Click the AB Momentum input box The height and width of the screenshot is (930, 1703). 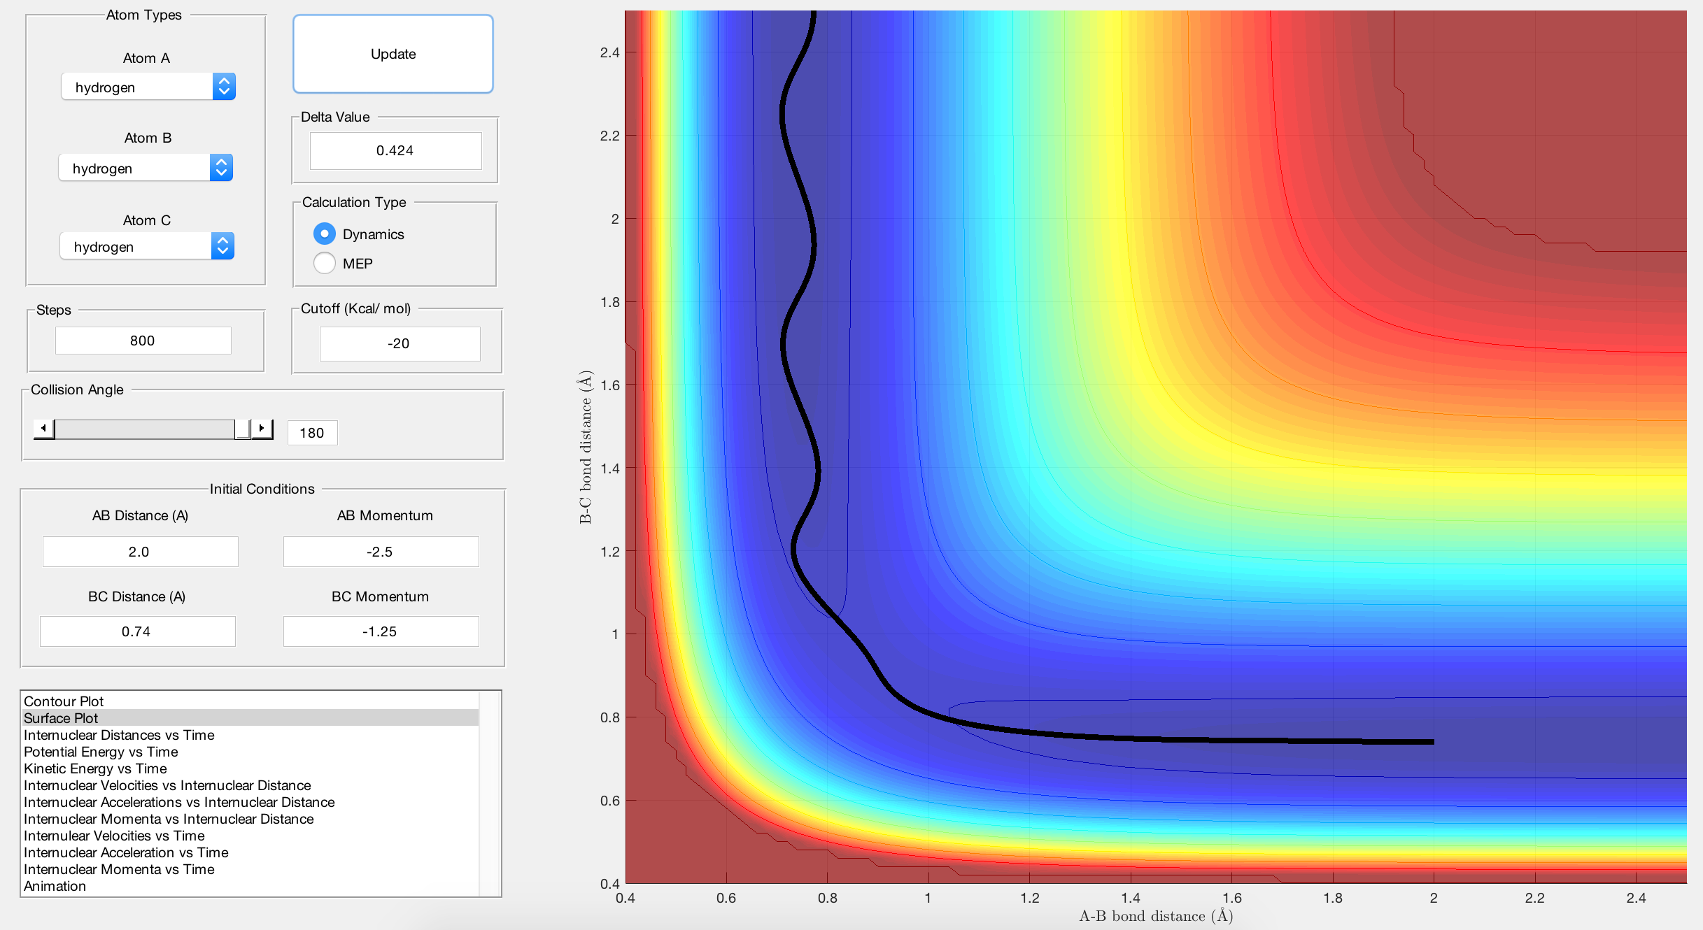[x=381, y=552]
